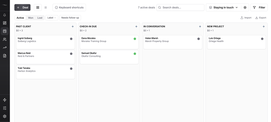Click Ingrid Solberg's gray status dot
The height and width of the screenshot is (122, 271).
coord(71,39)
